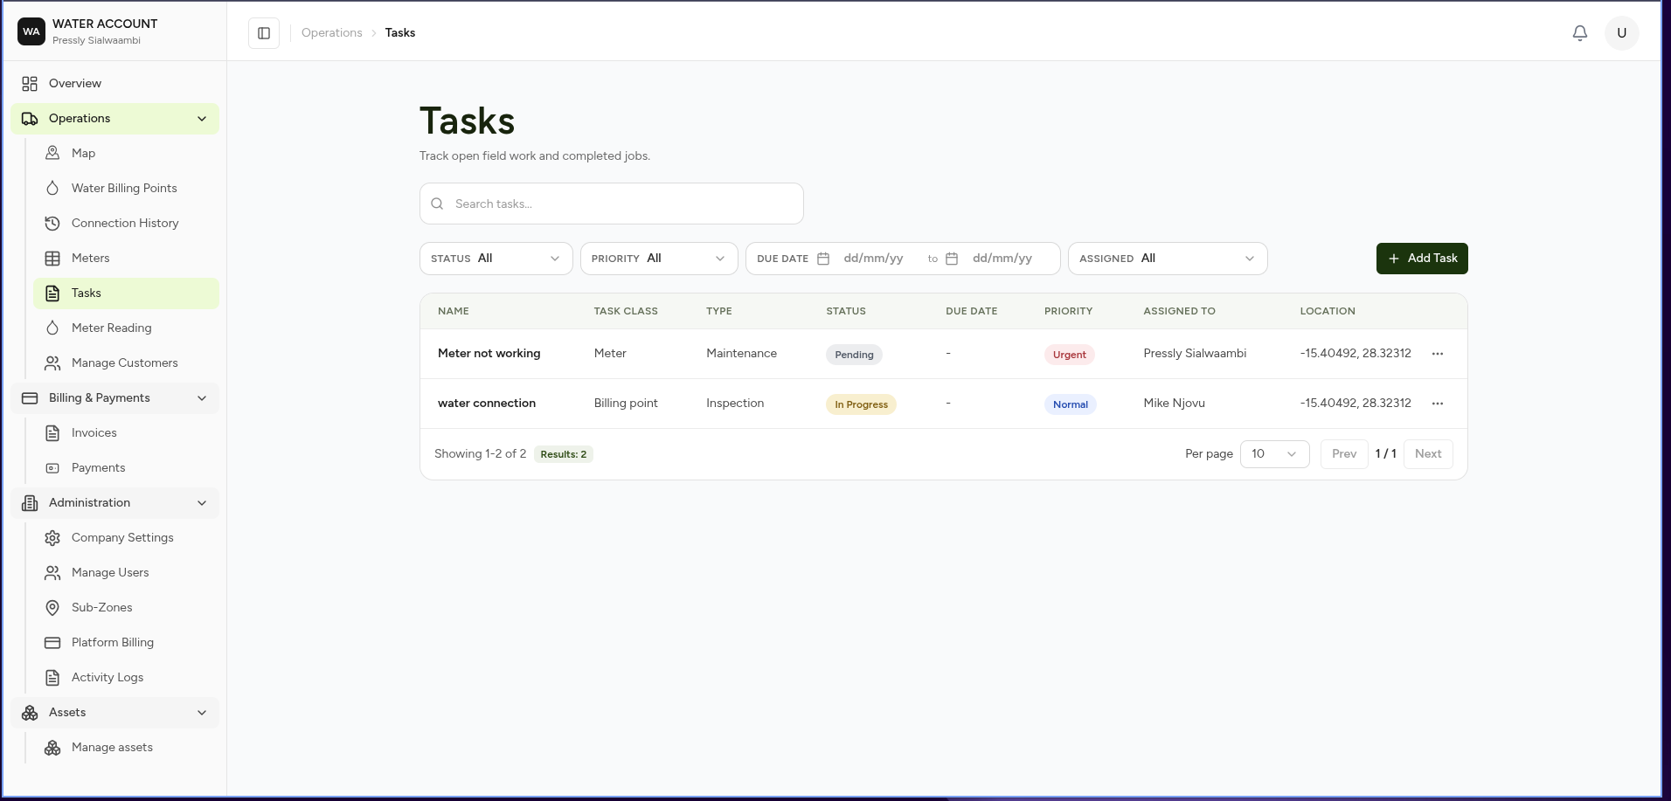Collapse the Operations section chevron

pos(202,119)
